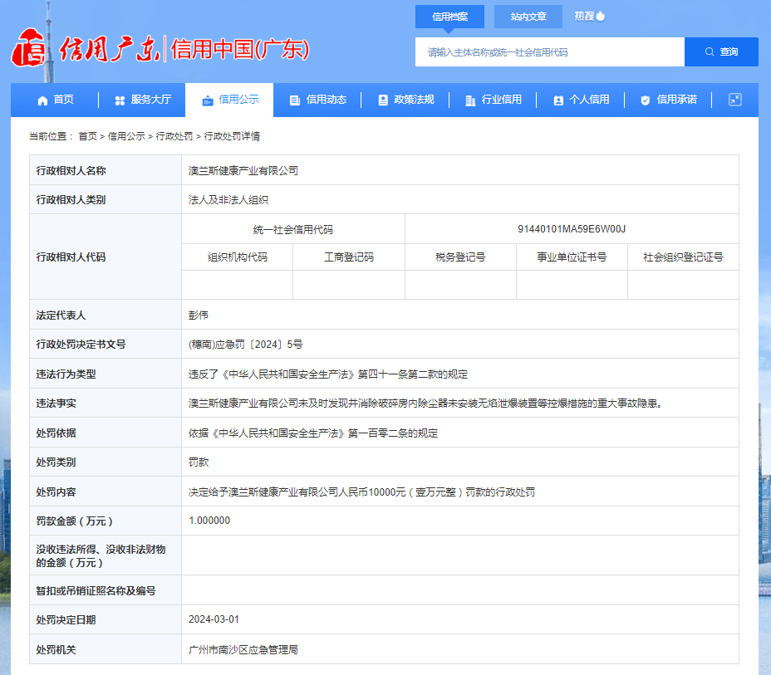771x675 pixels.
Task: Click the expand icon at nav bar end
Action: (734, 100)
